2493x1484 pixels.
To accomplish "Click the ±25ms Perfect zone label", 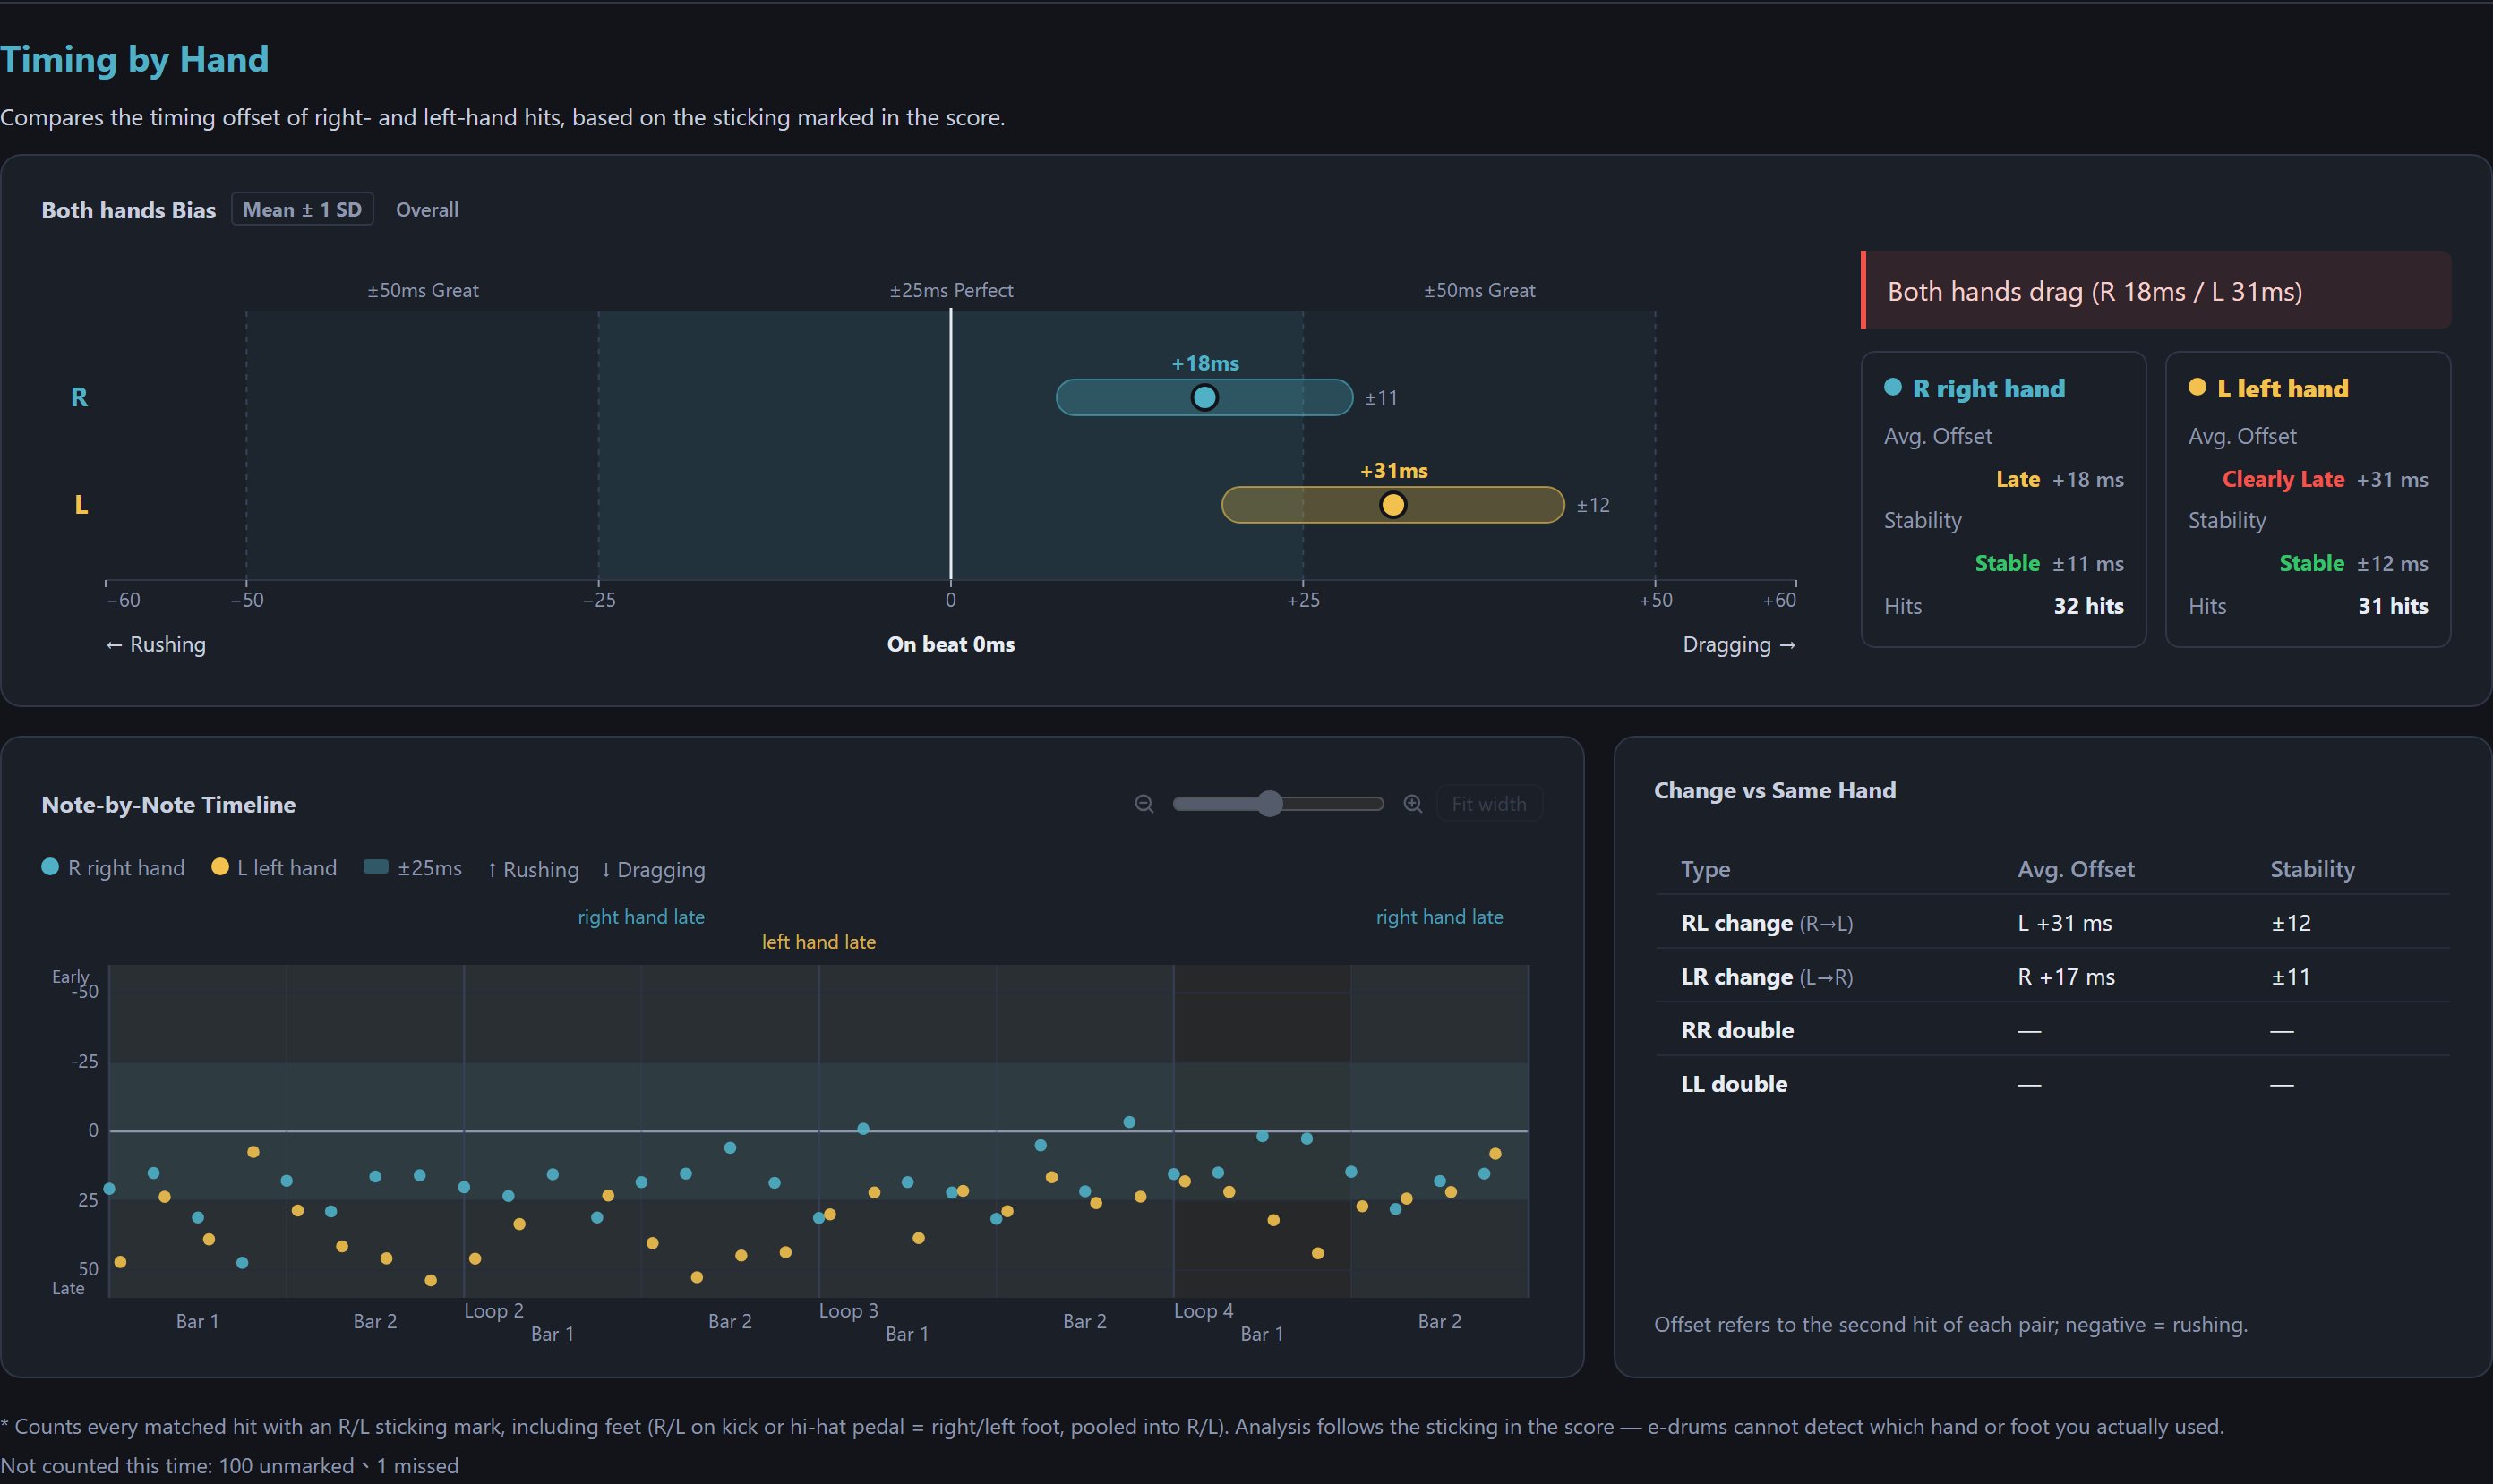I will click(x=951, y=290).
